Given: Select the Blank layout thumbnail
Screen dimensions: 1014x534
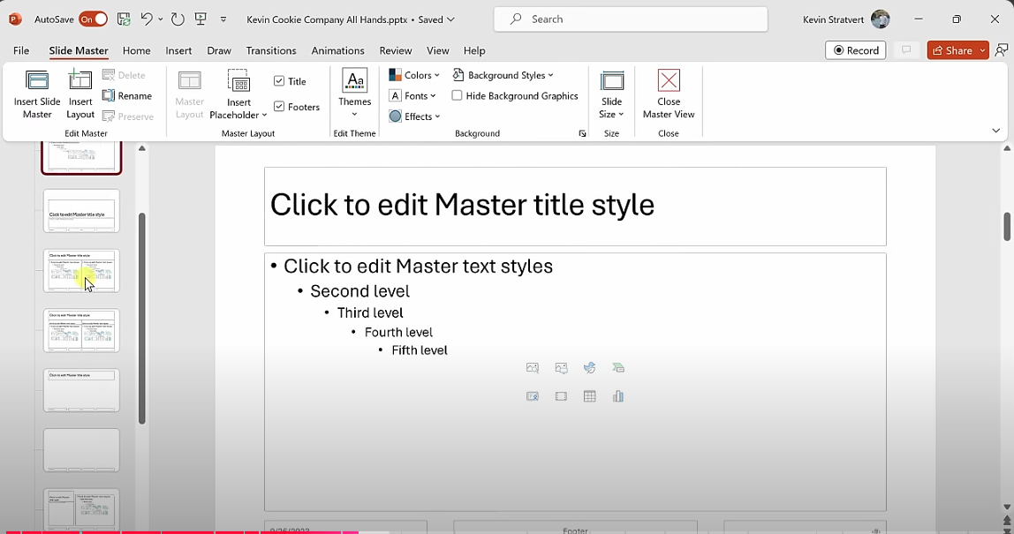Looking at the screenshot, I should click(x=81, y=450).
